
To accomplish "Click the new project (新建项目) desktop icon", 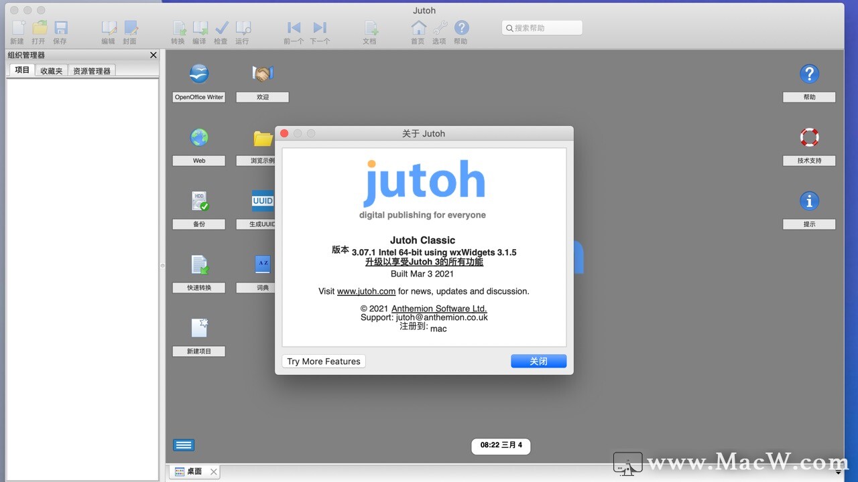I will [199, 327].
